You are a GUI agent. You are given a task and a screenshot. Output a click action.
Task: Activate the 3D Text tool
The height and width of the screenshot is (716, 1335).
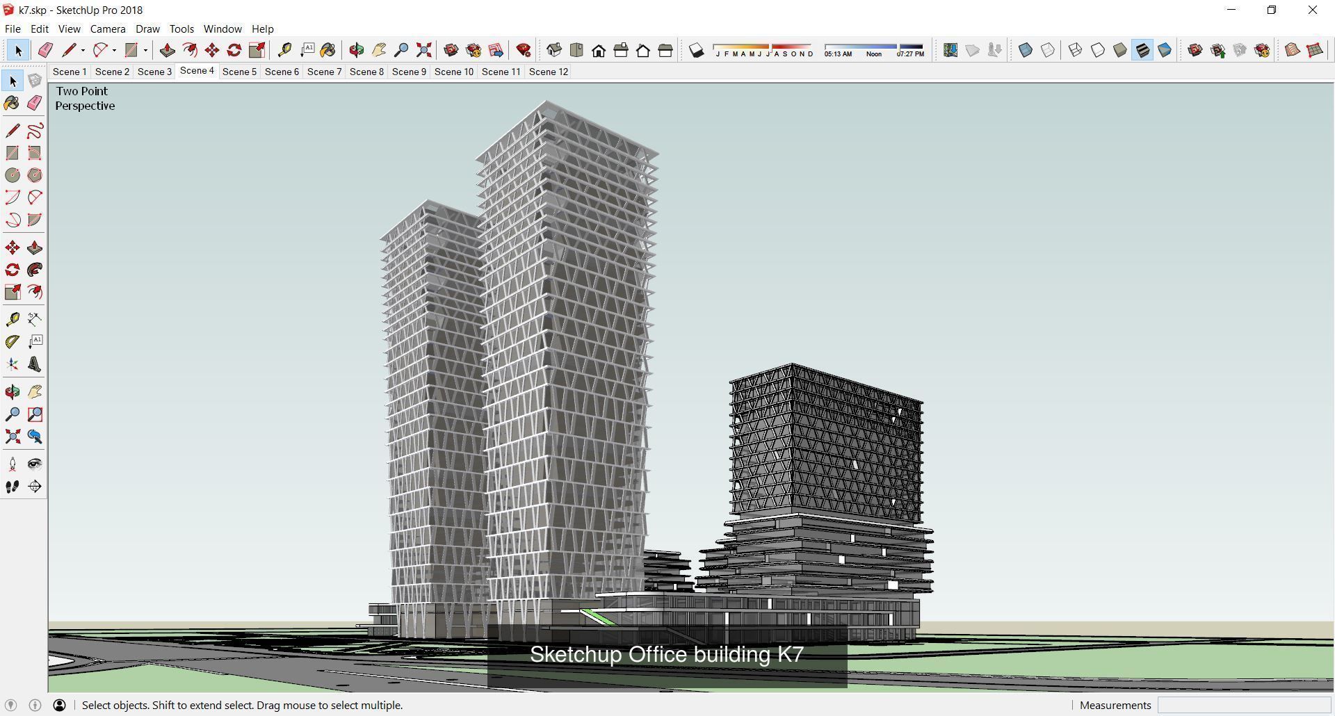(x=35, y=364)
